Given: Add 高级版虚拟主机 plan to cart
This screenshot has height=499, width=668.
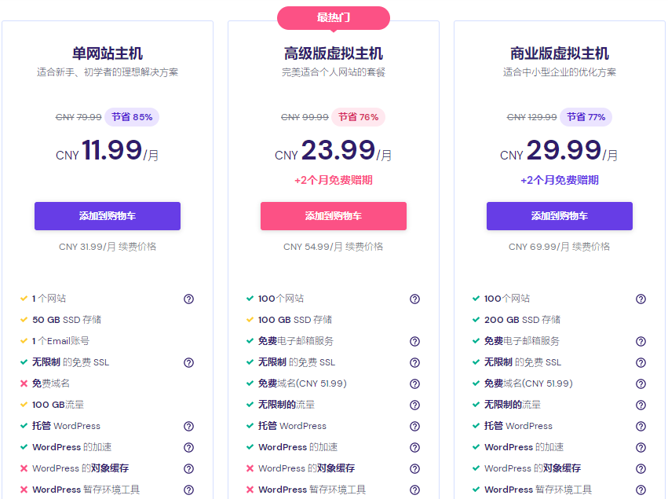Looking at the screenshot, I should [x=334, y=216].
